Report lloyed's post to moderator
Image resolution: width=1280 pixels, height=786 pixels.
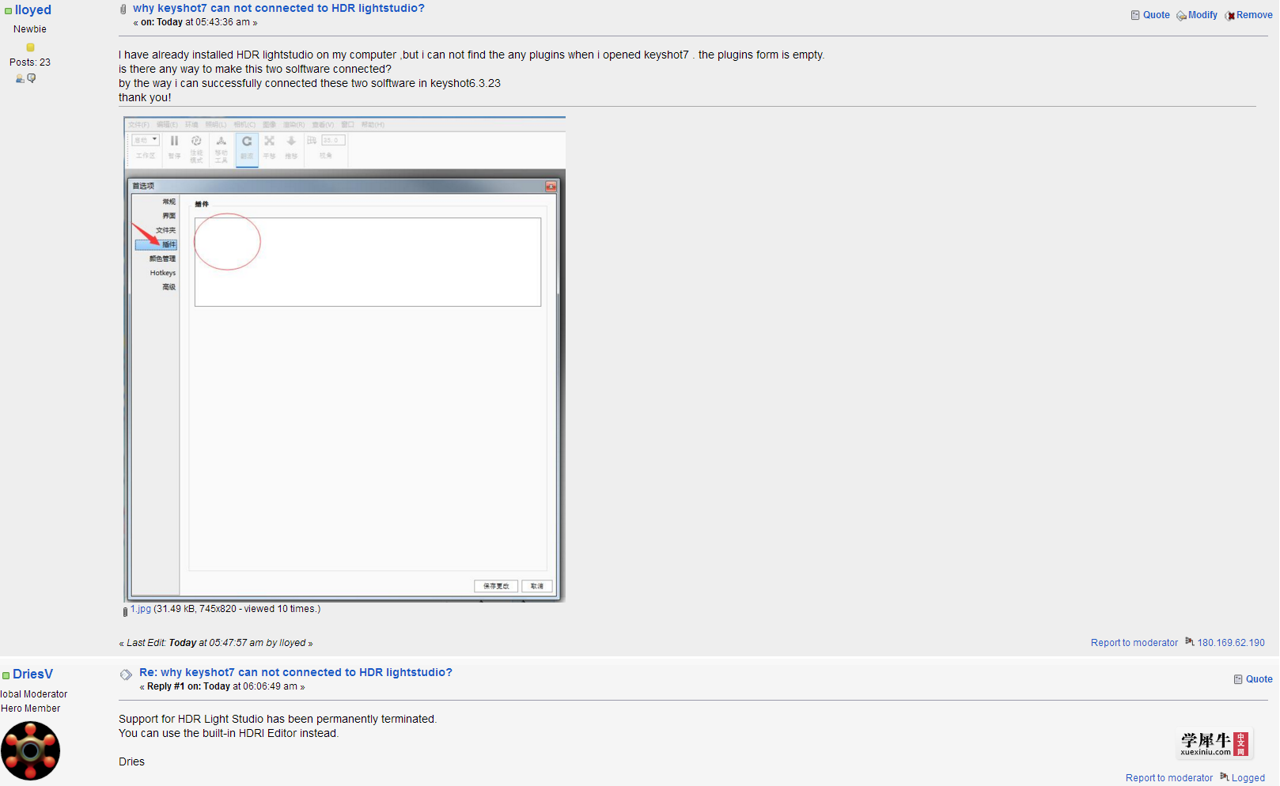[1134, 643]
